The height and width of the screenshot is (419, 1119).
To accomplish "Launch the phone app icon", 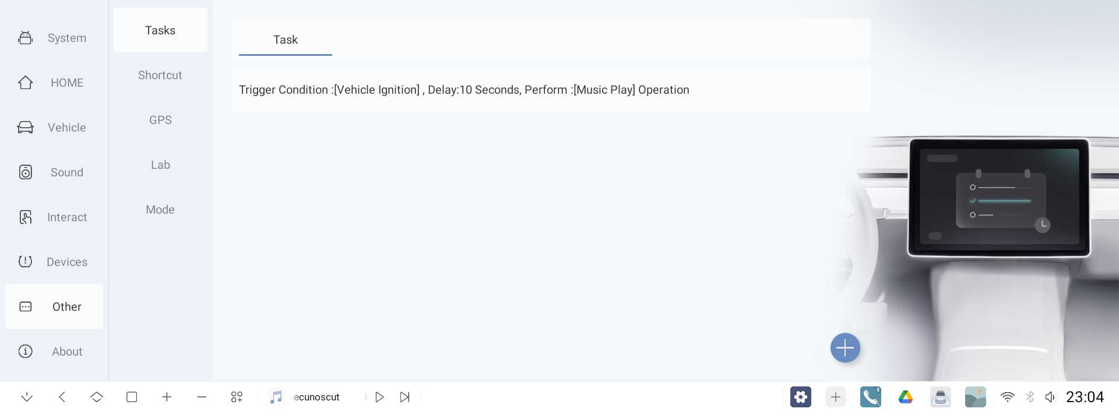I will coord(871,397).
